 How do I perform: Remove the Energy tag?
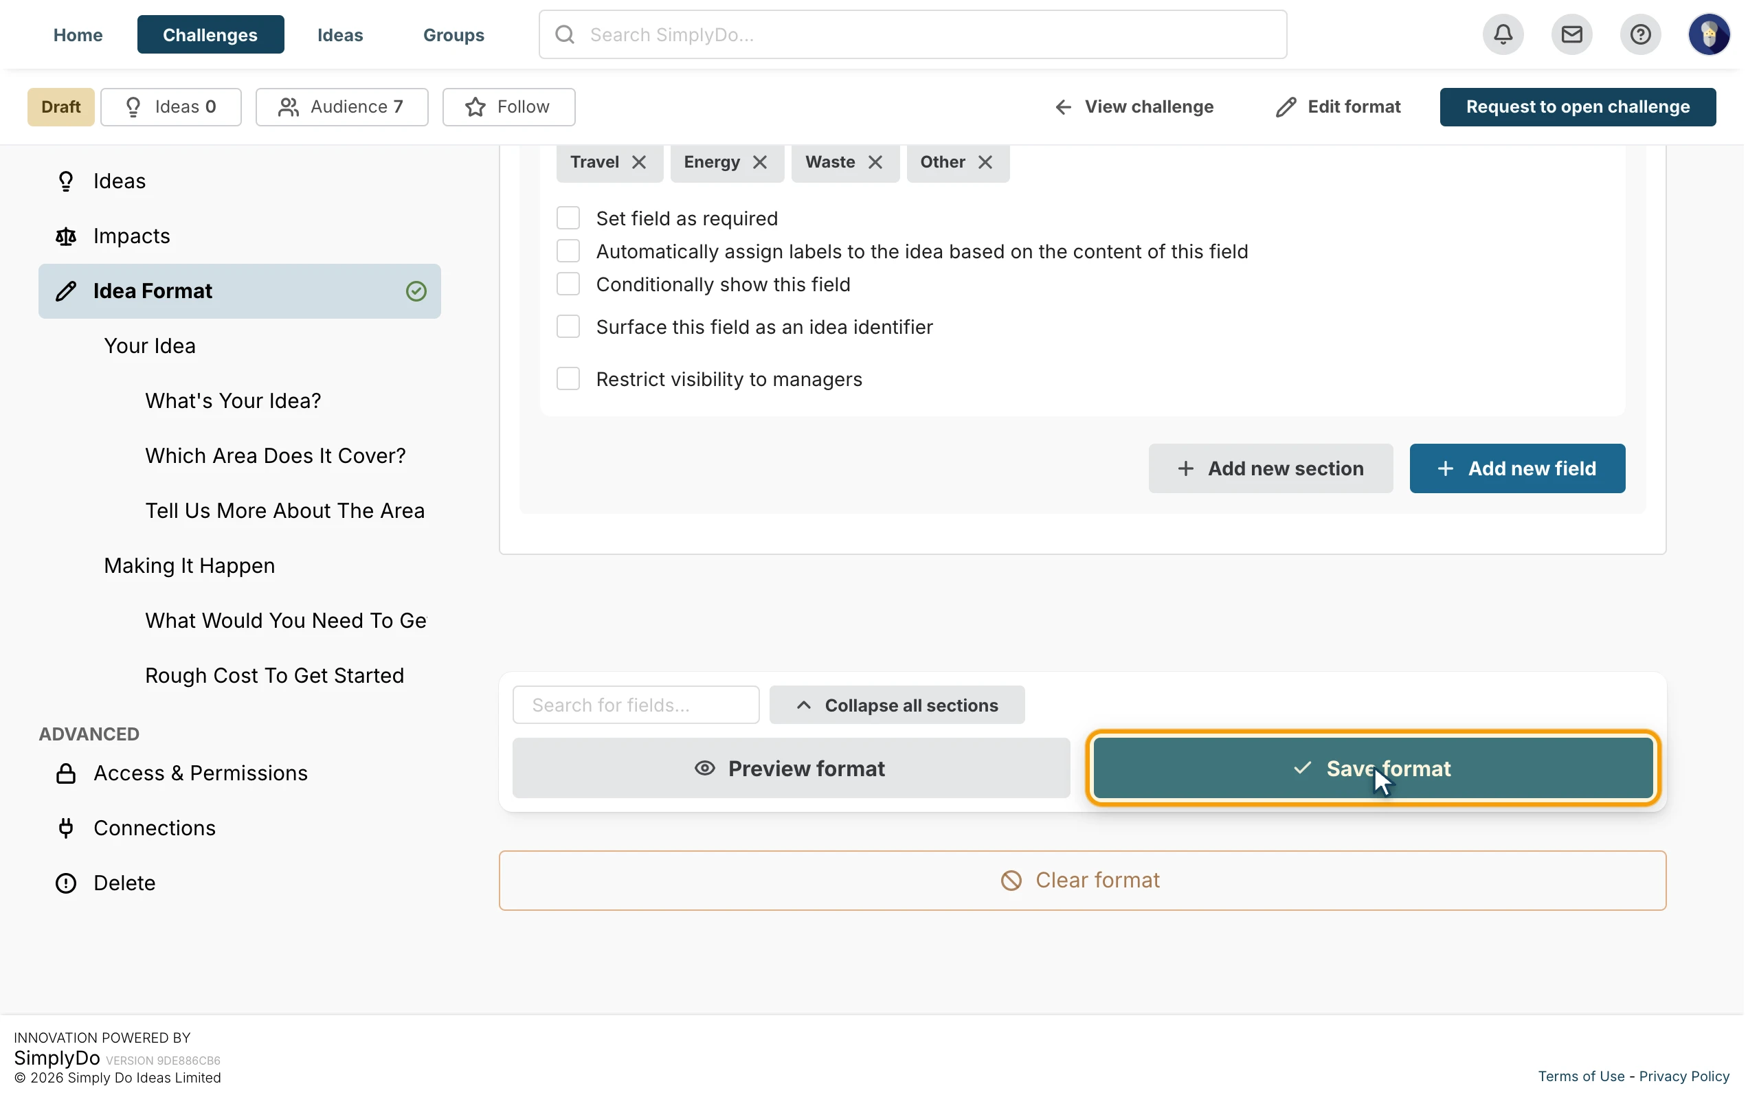[x=759, y=162]
